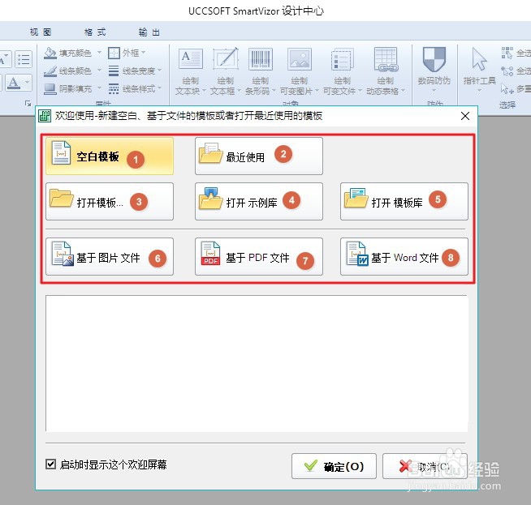Select the 空白模板 blank template button
This screenshot has width=531, height=505.
point(110,156)
